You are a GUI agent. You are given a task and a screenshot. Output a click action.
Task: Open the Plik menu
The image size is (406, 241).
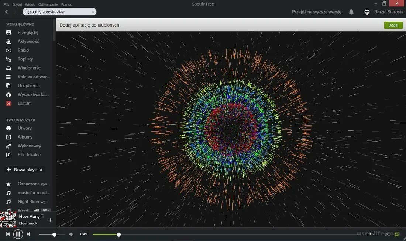tap(7, 4)
